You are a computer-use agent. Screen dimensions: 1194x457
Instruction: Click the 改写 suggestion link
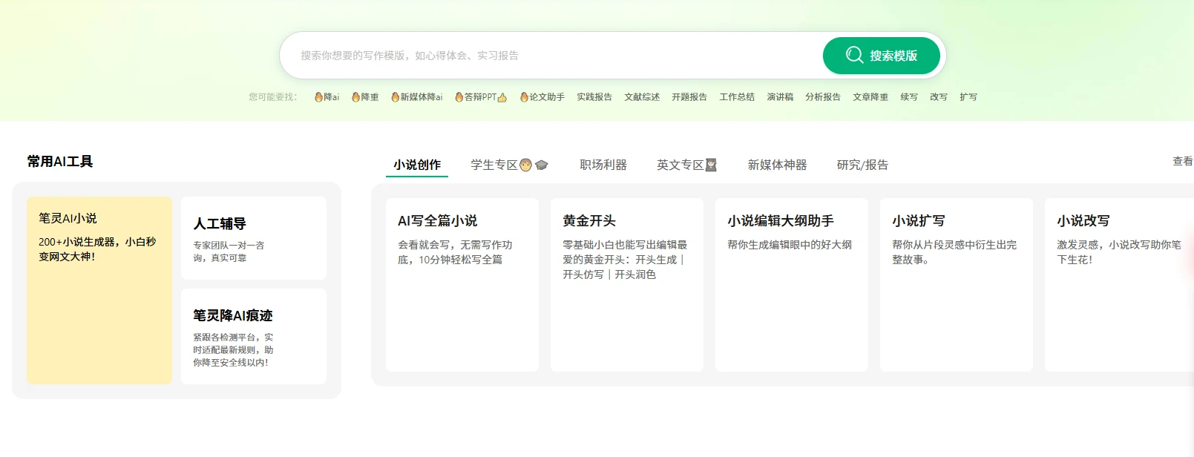click(939, 97)
